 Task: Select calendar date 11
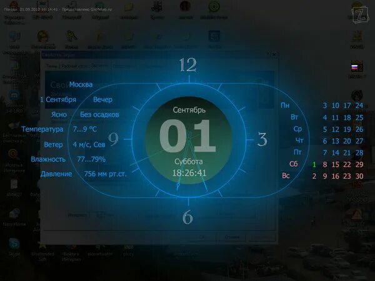coord(335,117)
